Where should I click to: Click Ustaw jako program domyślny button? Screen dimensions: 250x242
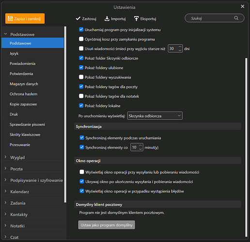[107, 225]
